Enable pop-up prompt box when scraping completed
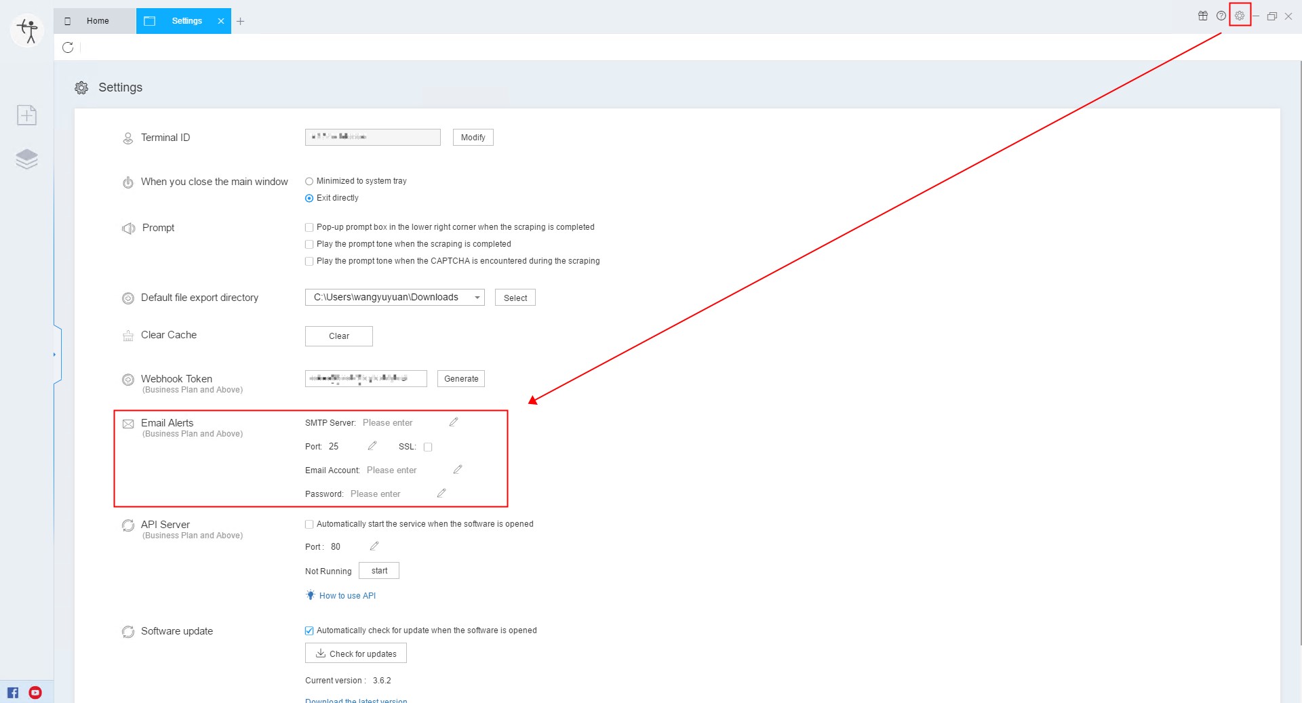 [x=309, y=228]
